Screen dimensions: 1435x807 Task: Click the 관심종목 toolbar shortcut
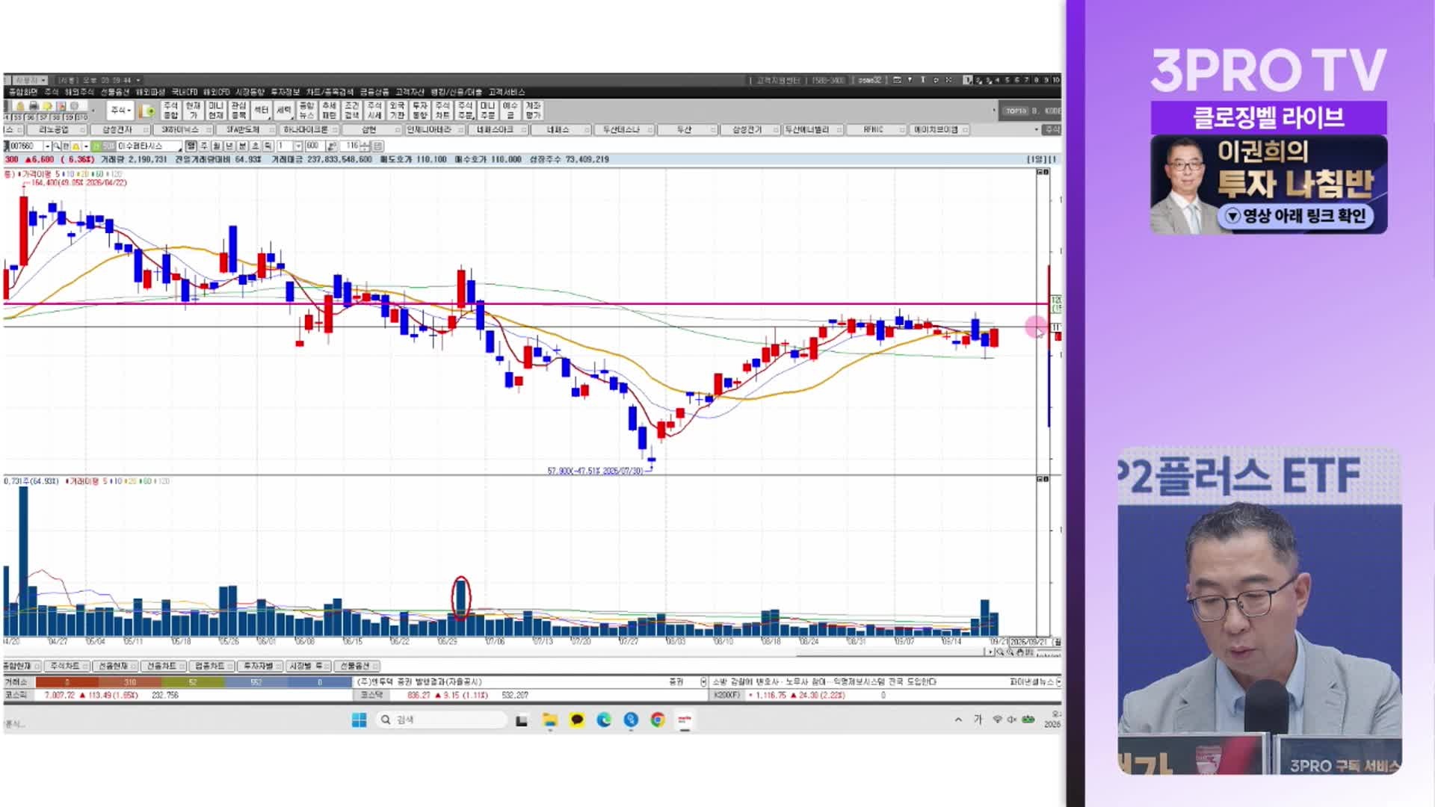tap(238, 111)
